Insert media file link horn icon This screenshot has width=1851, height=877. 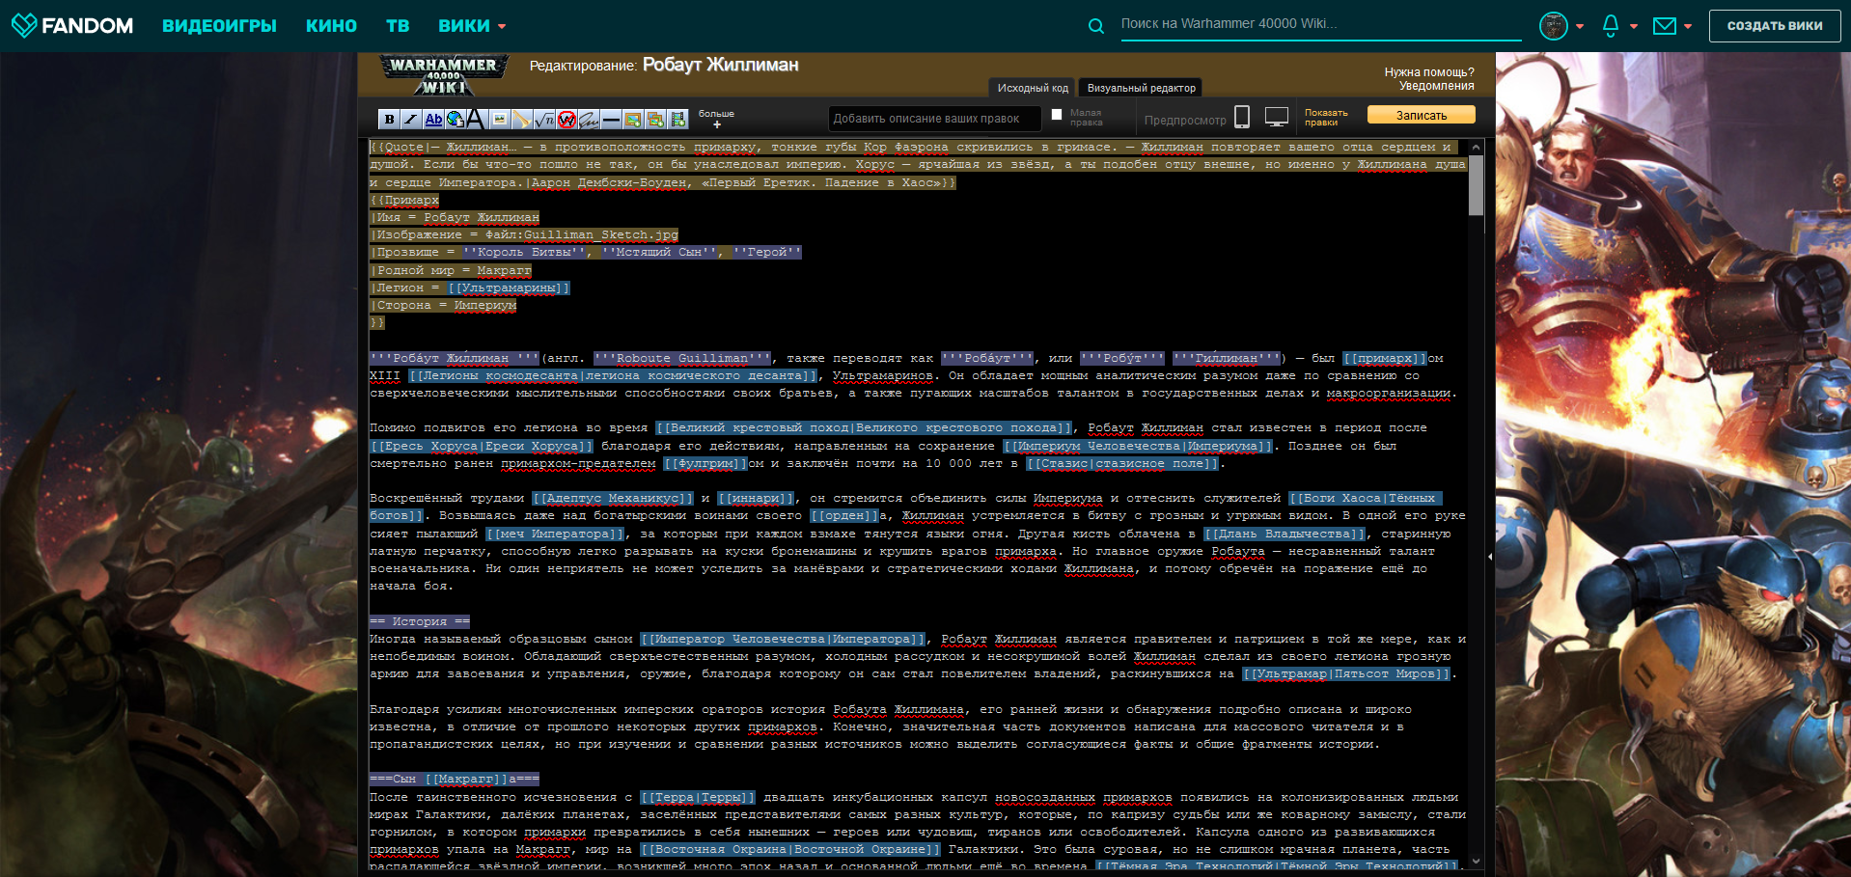click(521, 119)
